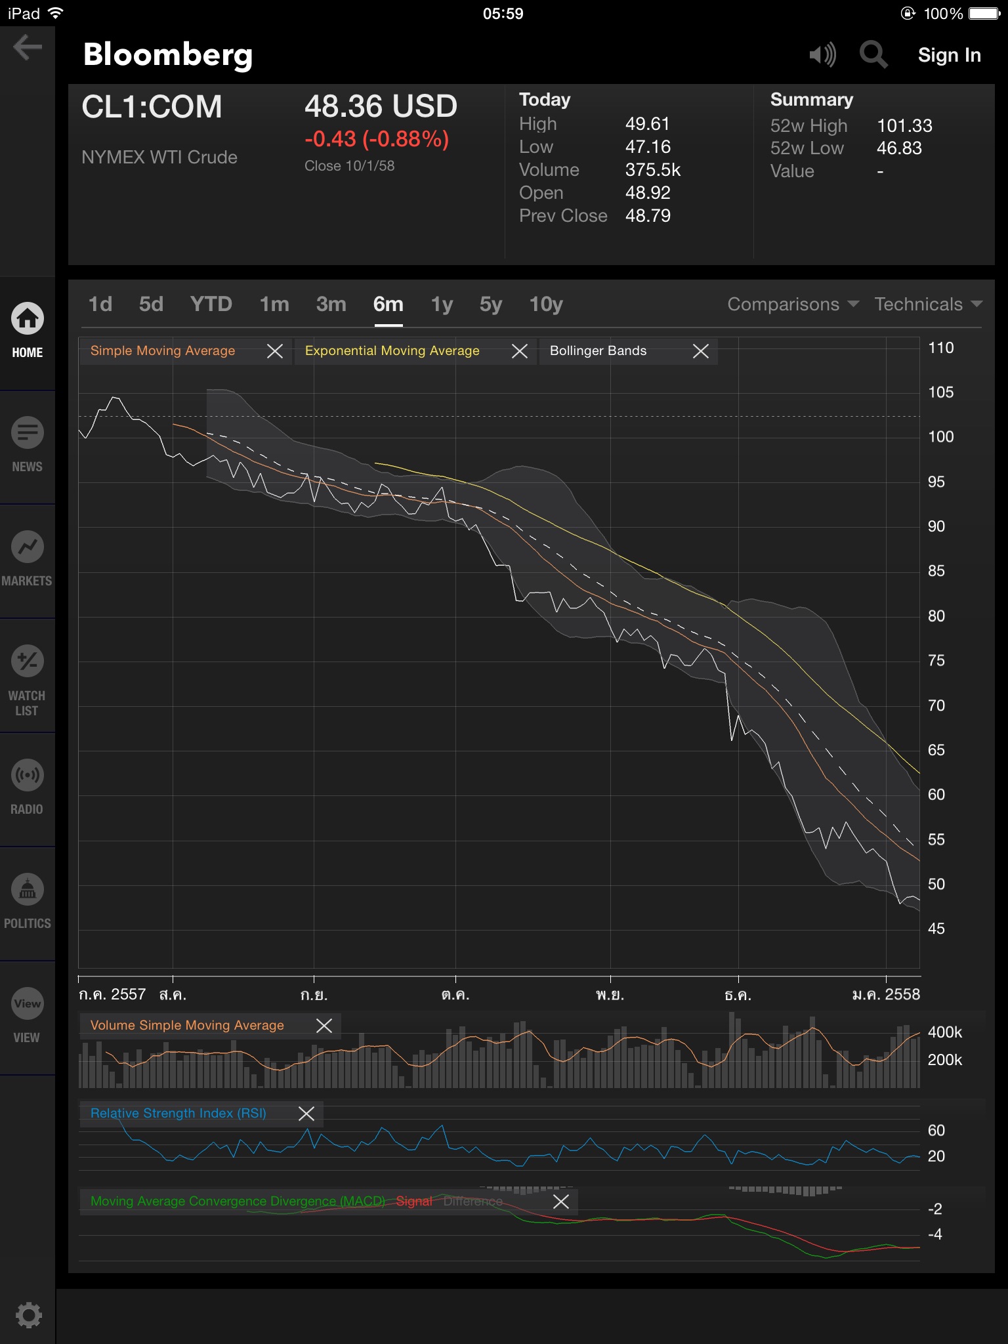Remove Bollinger Bands overlay

(701, 351)
